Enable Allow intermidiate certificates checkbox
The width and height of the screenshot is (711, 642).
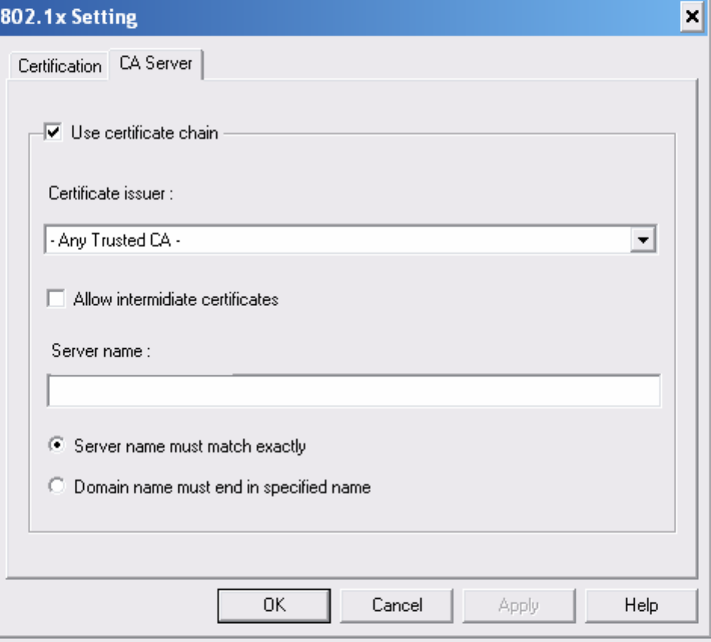(55, 299)
